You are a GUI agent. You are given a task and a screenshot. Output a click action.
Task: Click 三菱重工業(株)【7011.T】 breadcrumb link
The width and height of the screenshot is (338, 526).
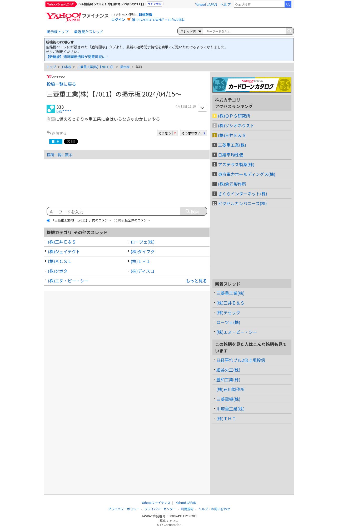click(96, 67)
